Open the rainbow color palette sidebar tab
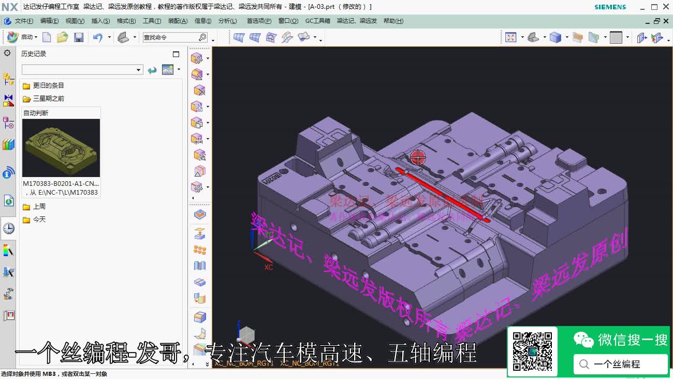The width and height of the screenshot is (673, 379). click(x=8, y=251)
